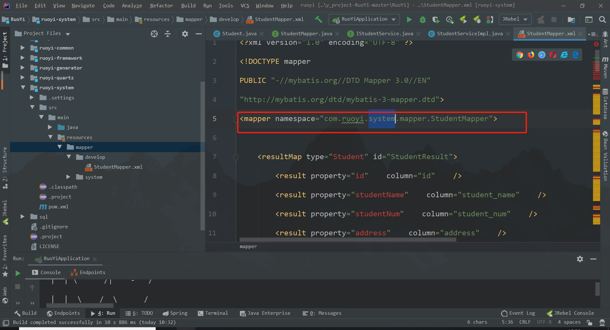Locate current file with the crosshair icon
Image resolution: width=610 pixels, height=330 pixels.
(154, 34)
